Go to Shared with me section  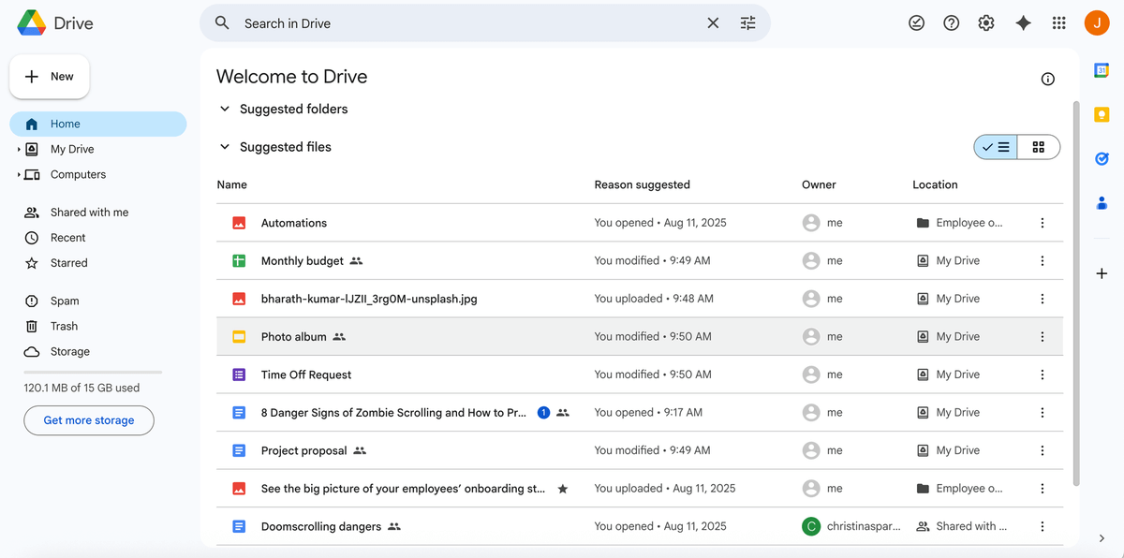tap(88, 212)
